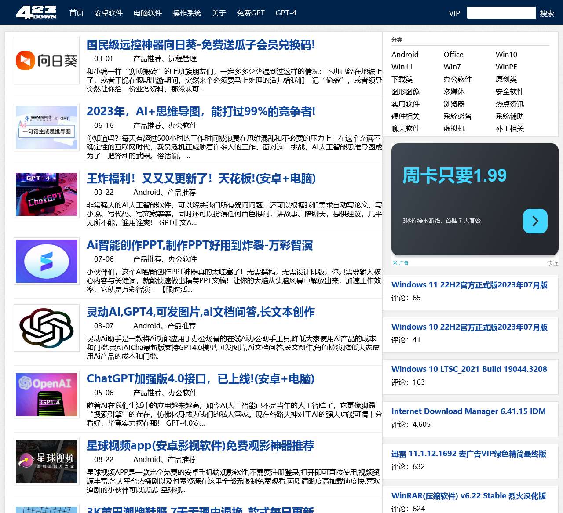This screenshot has width=563, height=513.
Task: Select the 办公软件 sidebar category
Action: (x=457, y=79)
